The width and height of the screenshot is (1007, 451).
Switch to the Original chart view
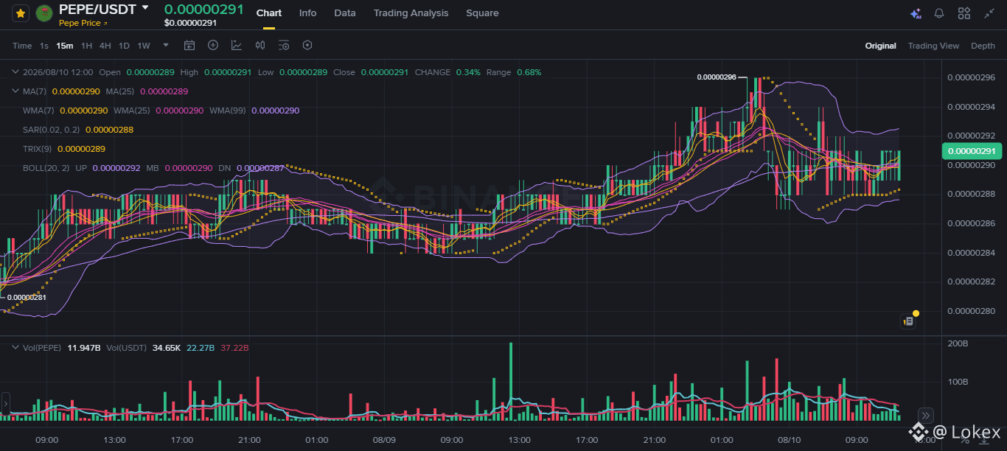click(x=880, y=46)
